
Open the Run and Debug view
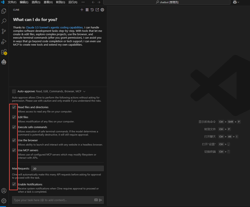(x=4, y=42)
